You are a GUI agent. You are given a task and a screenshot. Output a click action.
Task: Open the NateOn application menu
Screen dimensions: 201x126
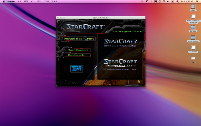pos(11,1)
